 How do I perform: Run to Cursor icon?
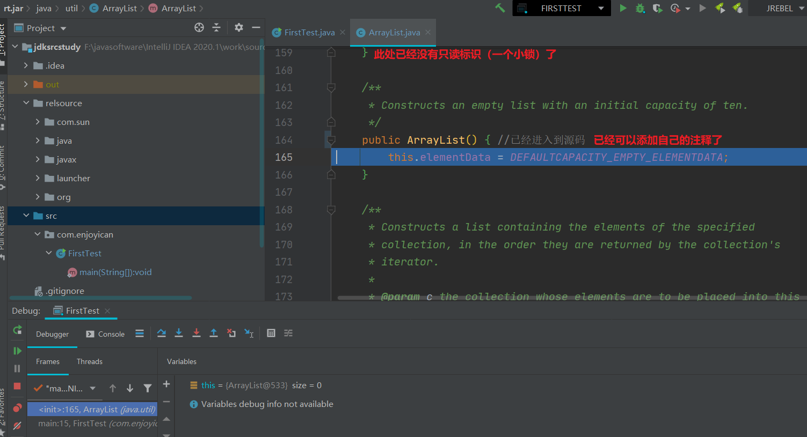tap(249, 334)
